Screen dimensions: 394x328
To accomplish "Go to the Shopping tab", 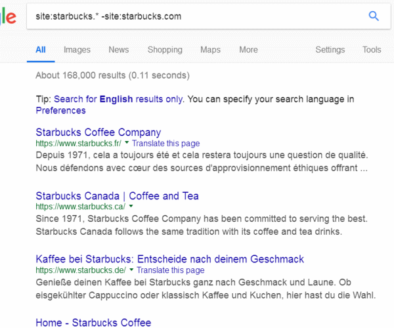I will coord(165,50).
